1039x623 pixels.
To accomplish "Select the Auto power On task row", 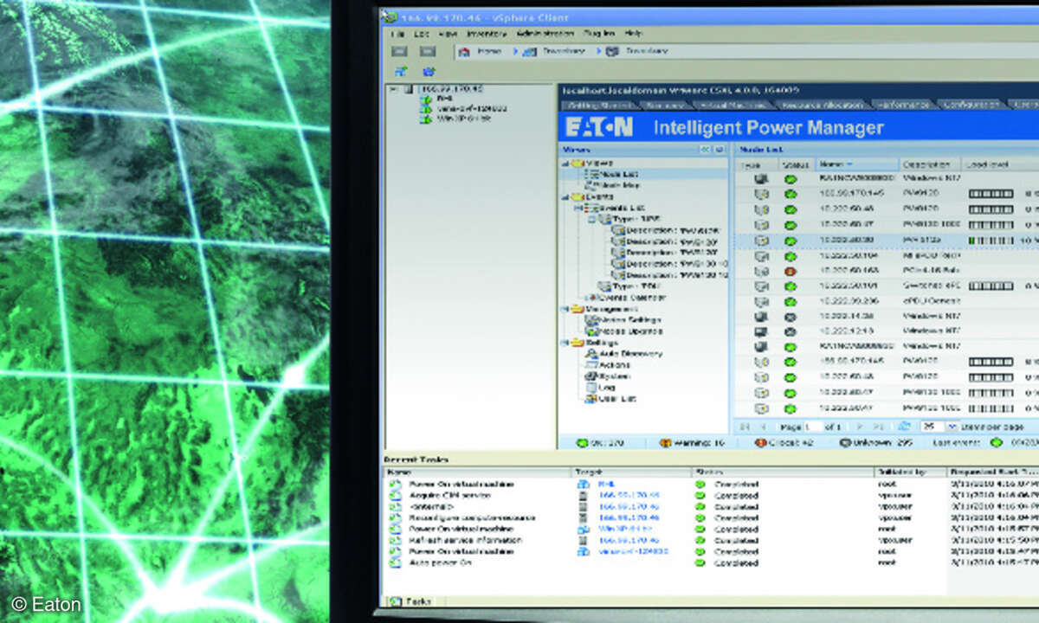I will coord(710,562).
